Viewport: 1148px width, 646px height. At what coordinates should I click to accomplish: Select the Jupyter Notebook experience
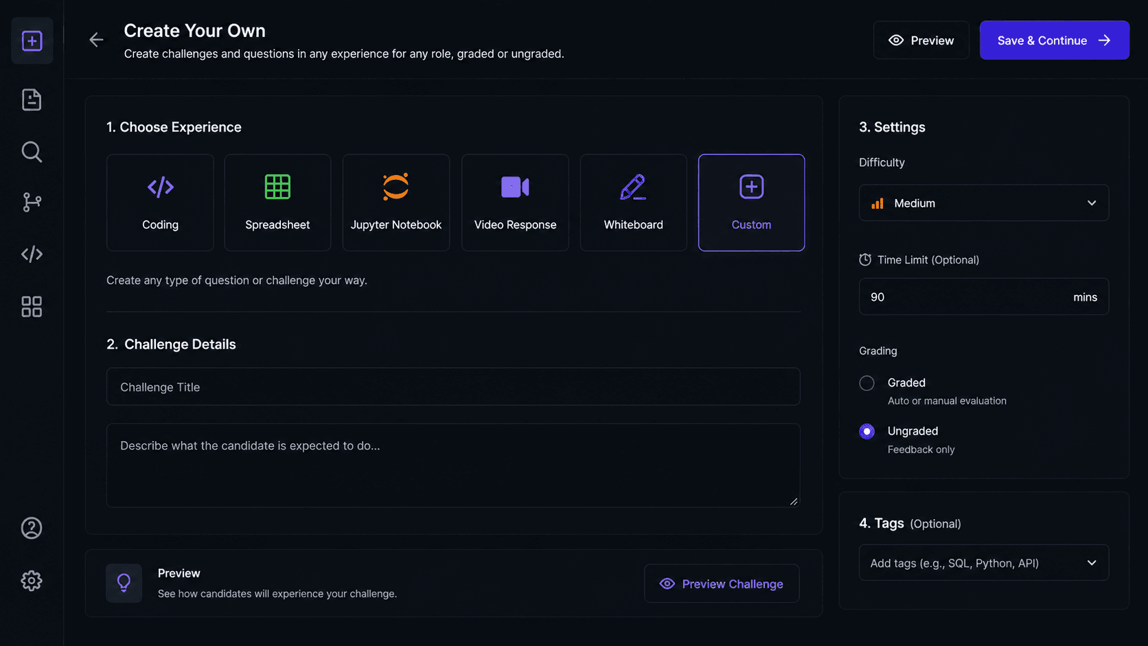(x=396, y=203)
